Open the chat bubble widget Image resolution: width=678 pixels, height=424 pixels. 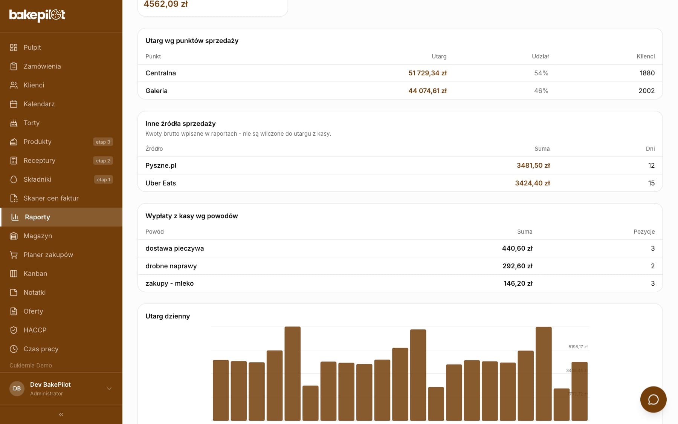click(653, 400)
